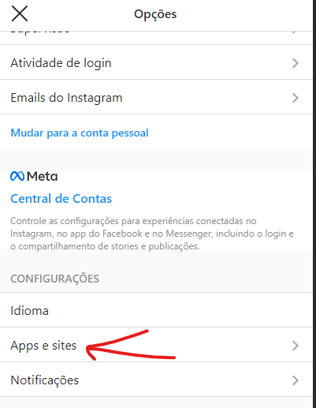Click chevron arrow beside Notificações
The image size is (316, 408).
click(296, 380)
